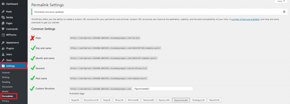Select the Numeric permalink option

pyautogui.click(x=33, y=68)
